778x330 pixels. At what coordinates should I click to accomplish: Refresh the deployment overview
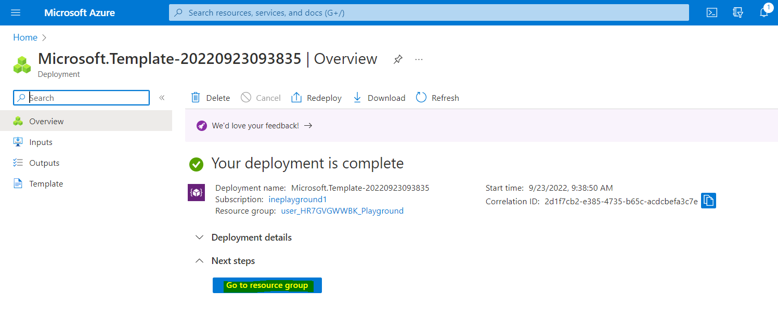point(437,98)
